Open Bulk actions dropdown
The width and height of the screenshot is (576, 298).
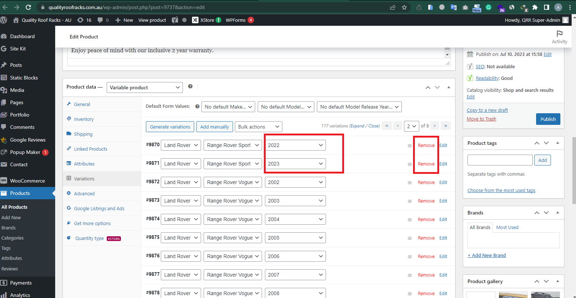tap(258, 127)
